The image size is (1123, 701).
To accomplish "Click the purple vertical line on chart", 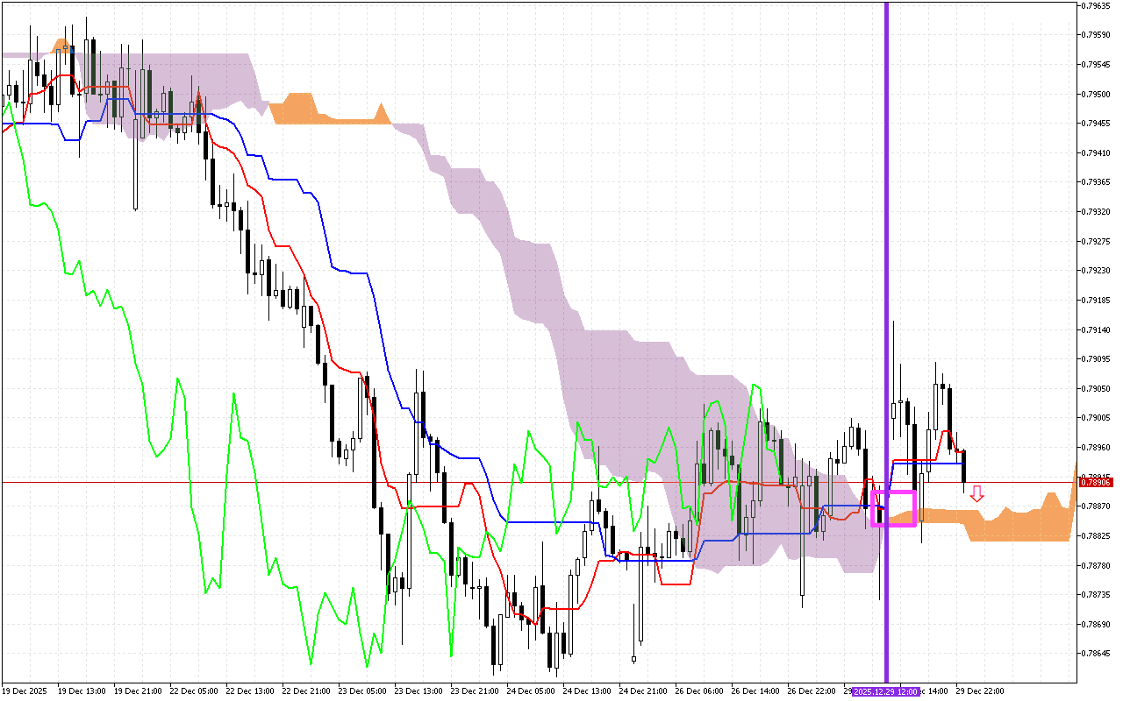I will (x=886, y=263).
